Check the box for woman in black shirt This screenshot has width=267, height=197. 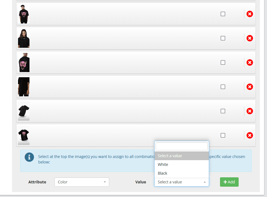tap(223, 38)
